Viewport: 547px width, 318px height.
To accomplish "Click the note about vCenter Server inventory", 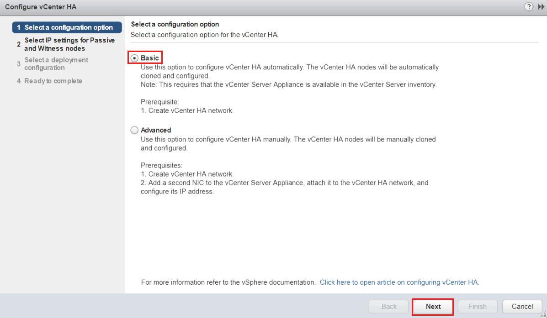I will [x=288, y=85].
